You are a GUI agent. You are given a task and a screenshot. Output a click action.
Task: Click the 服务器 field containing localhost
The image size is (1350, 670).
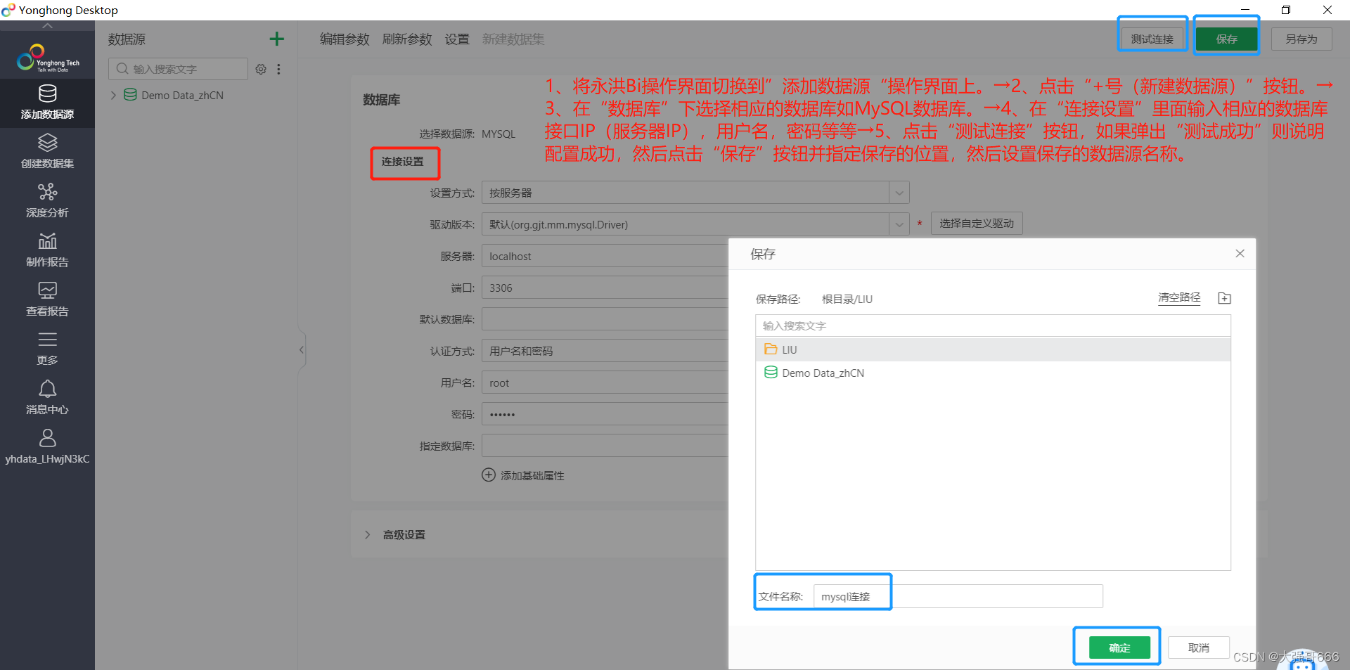pos(605,256)
